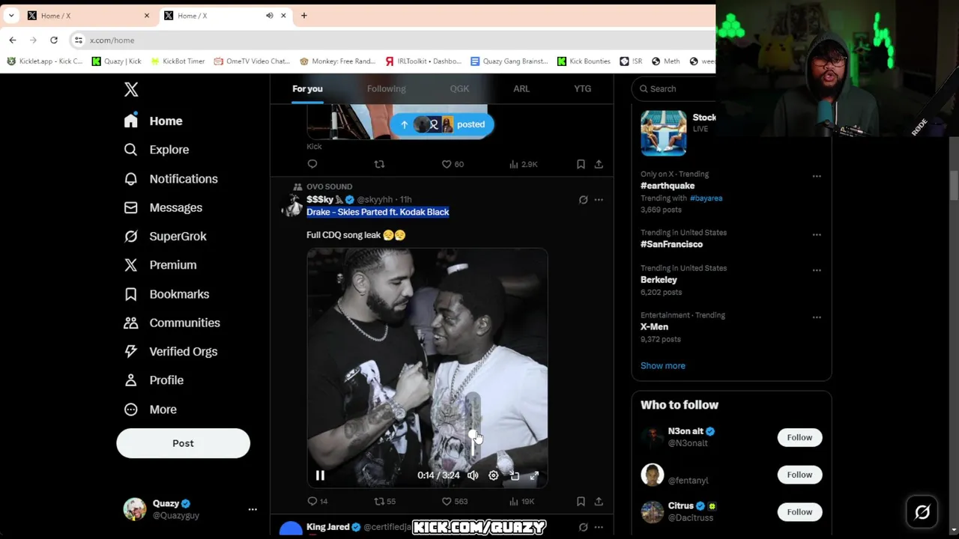
Task: Open video settings gear
Action: click(494, 475)
